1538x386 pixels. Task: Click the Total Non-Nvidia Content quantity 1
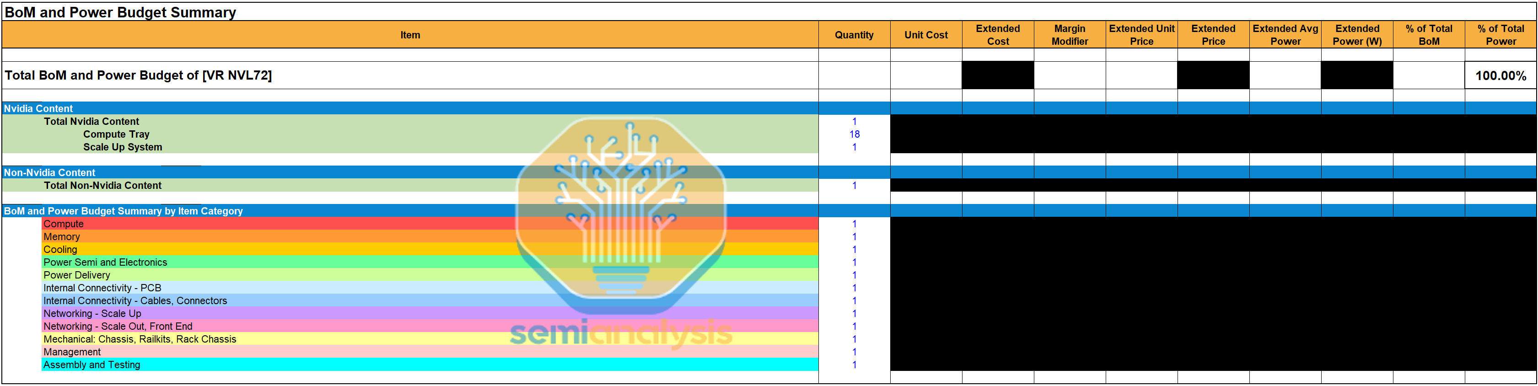854,186
